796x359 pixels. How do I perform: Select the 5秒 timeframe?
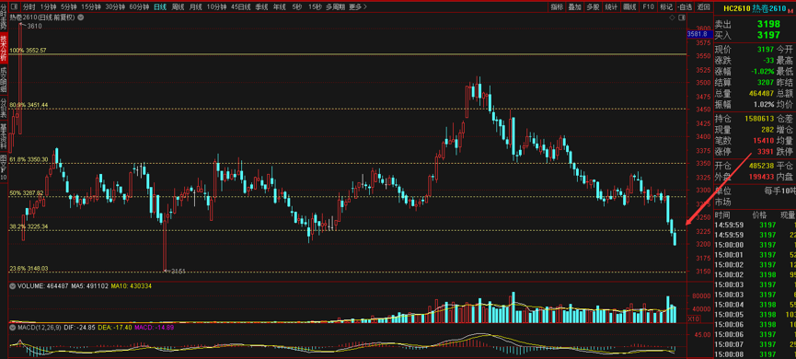click(297, 6)
